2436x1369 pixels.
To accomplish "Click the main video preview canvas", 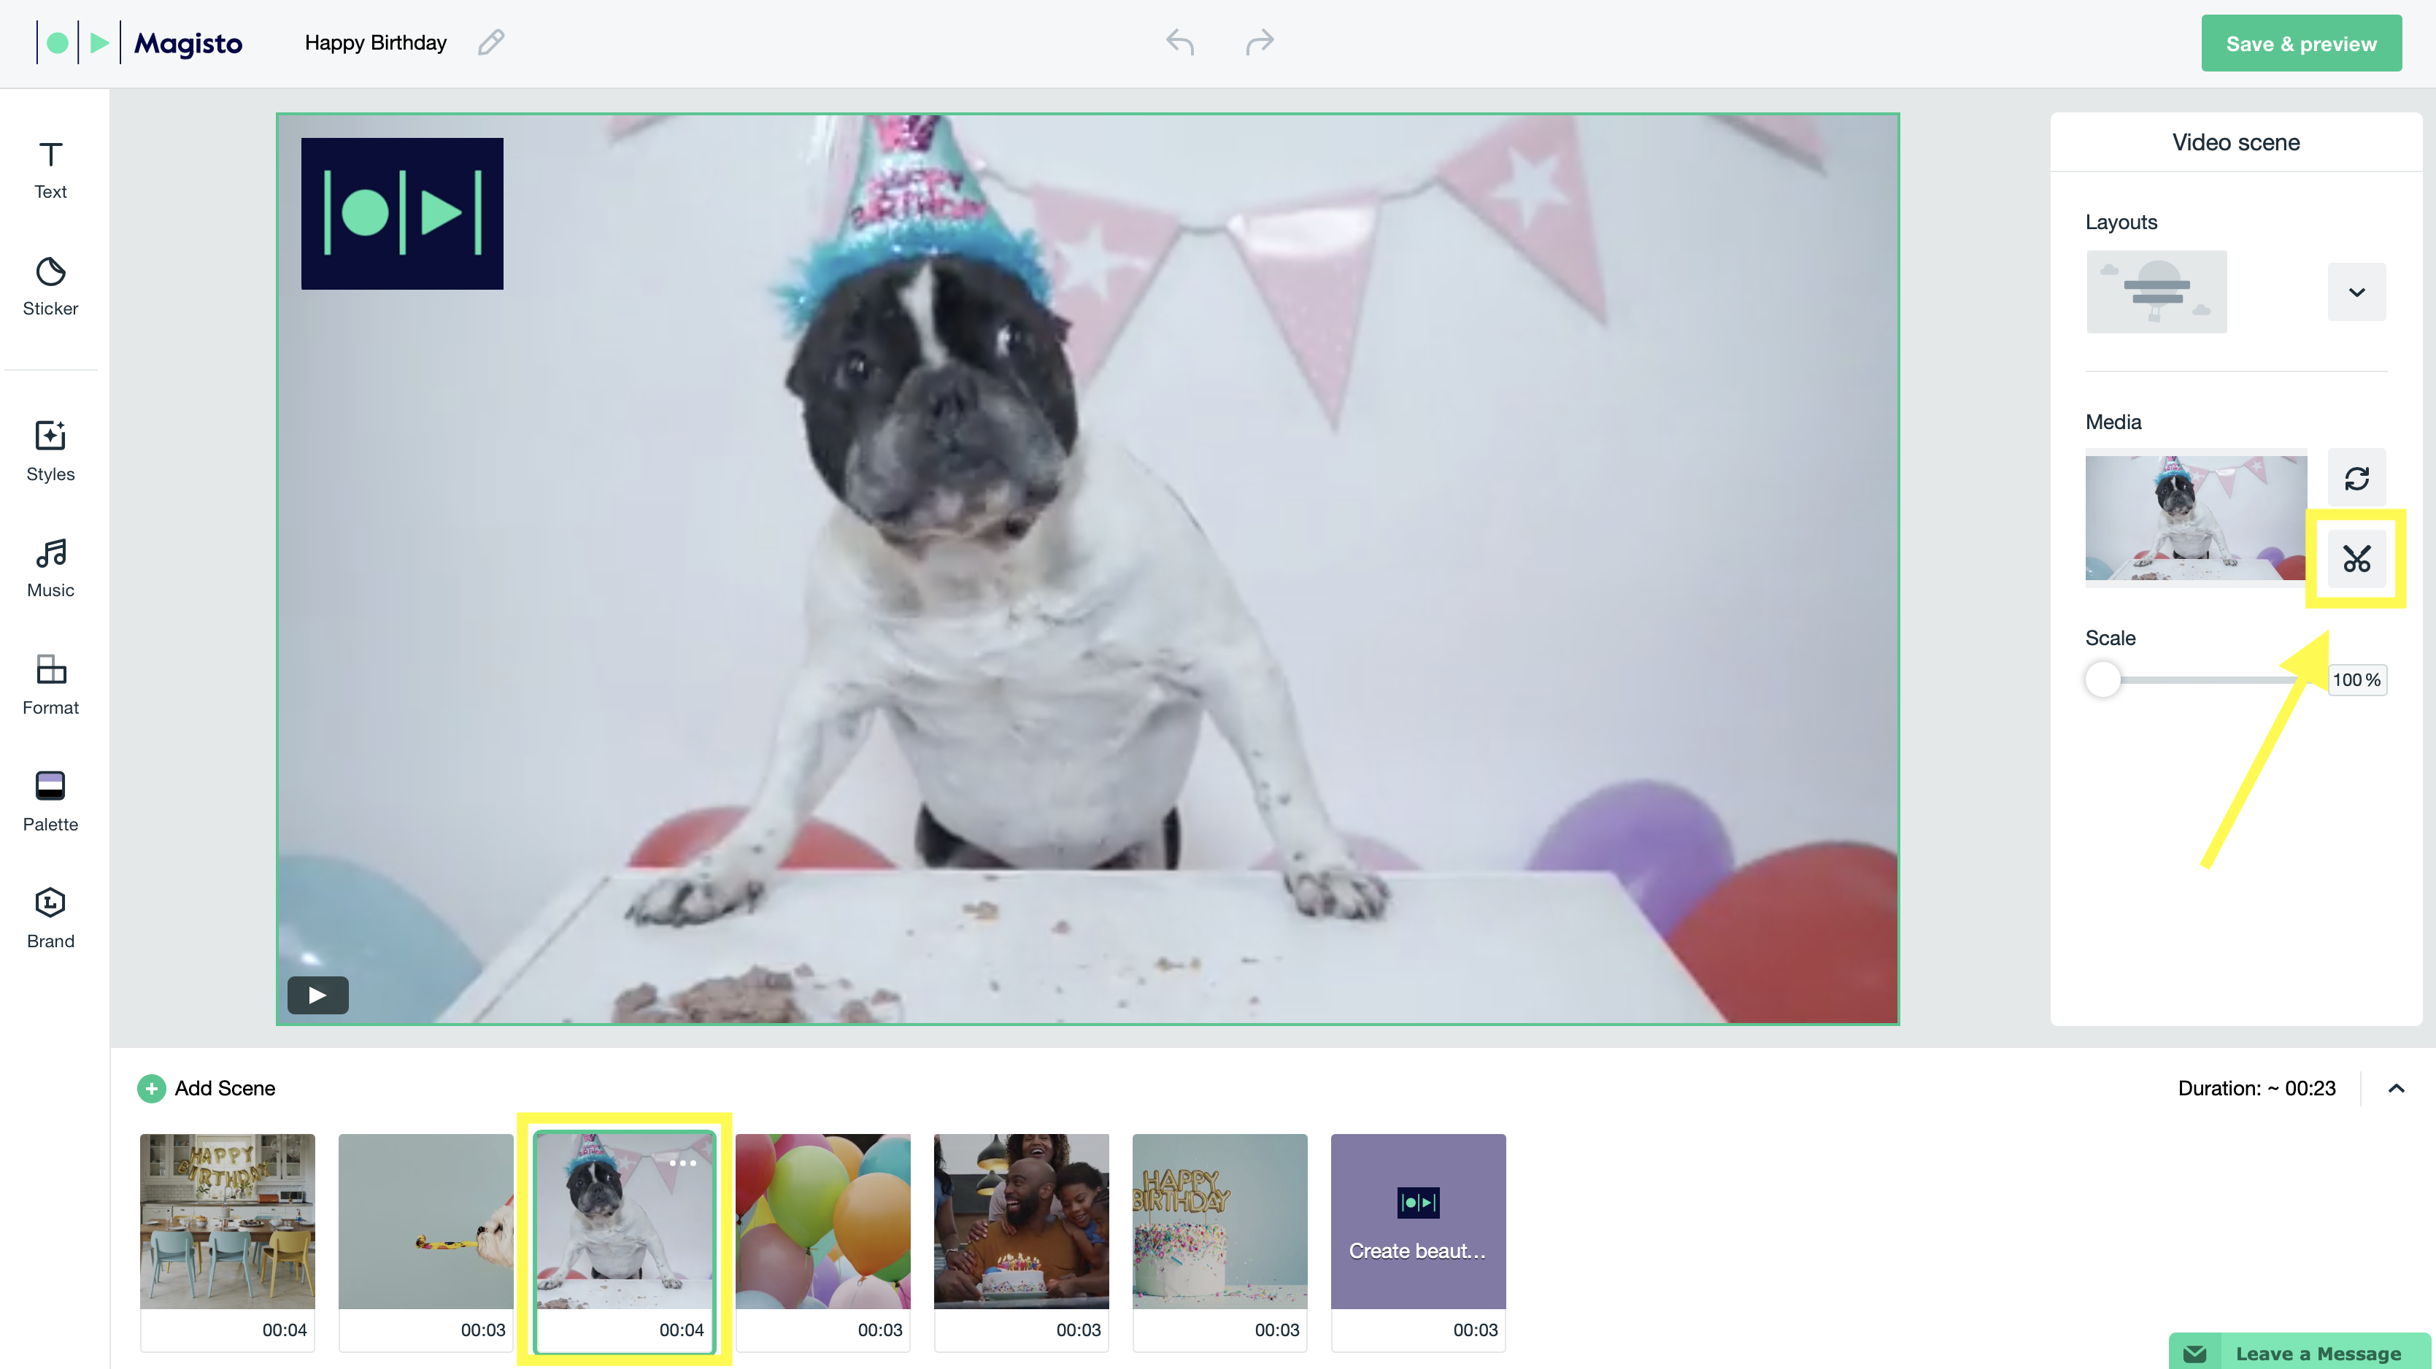I will [x=1087, y=568].
